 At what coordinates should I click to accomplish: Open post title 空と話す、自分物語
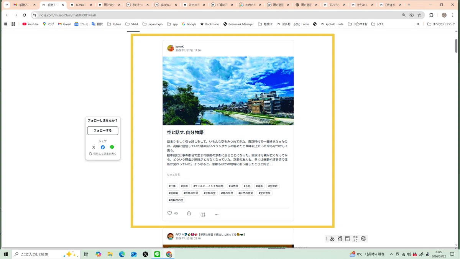click(185, 132)
